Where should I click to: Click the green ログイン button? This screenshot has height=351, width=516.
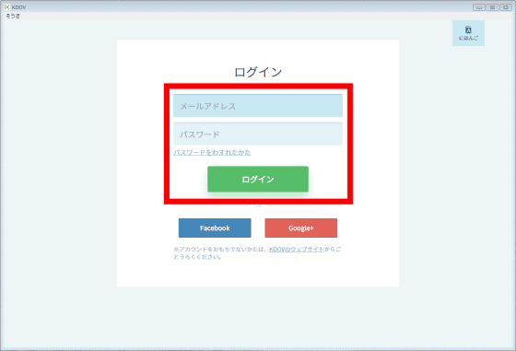coord(258,179)
